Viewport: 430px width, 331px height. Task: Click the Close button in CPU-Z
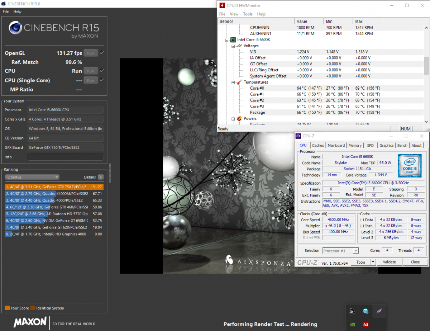click(x=415, y=262)
